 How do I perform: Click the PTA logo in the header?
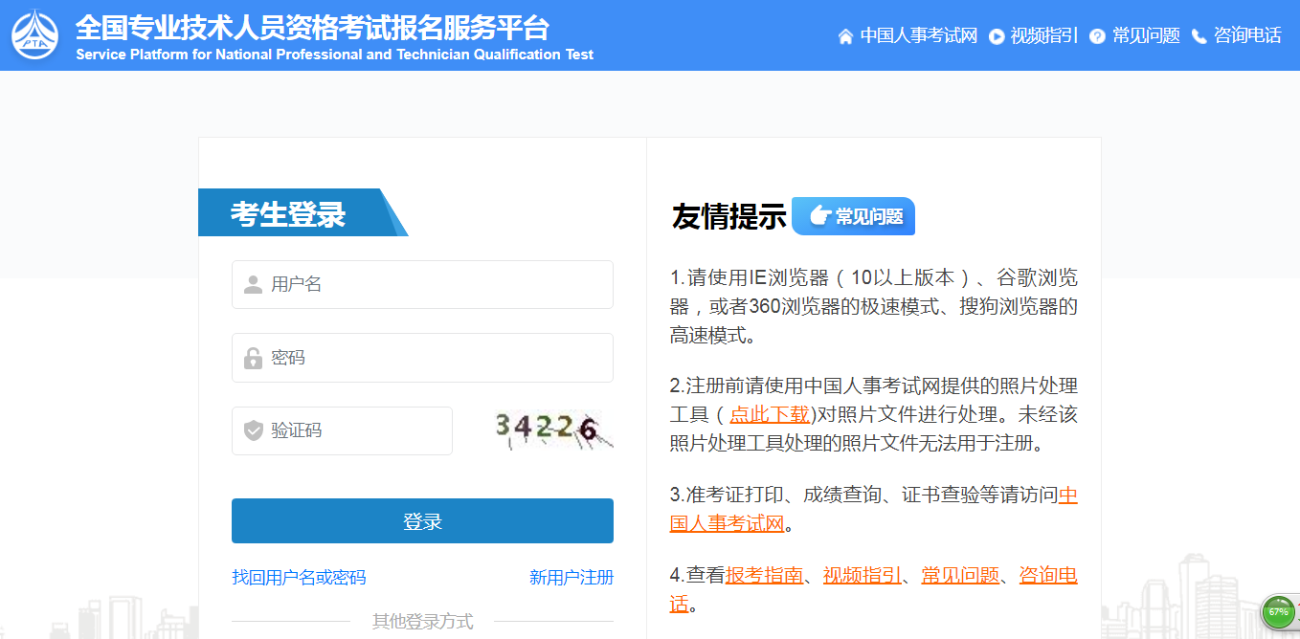33,35
